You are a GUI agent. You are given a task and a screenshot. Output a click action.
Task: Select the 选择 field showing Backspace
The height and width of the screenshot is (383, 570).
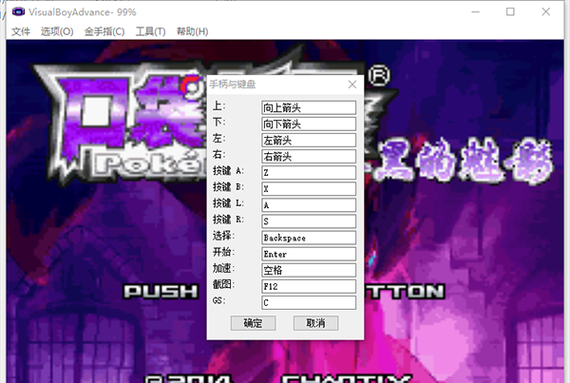[309, 238]
